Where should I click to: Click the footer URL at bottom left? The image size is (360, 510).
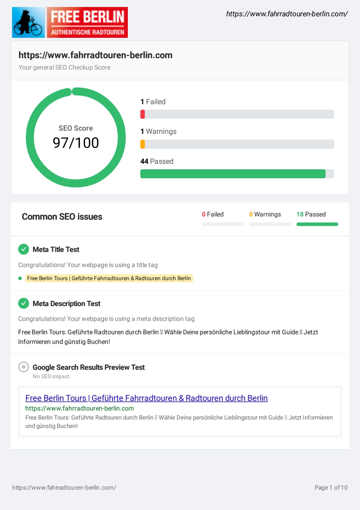pos(64,488)
